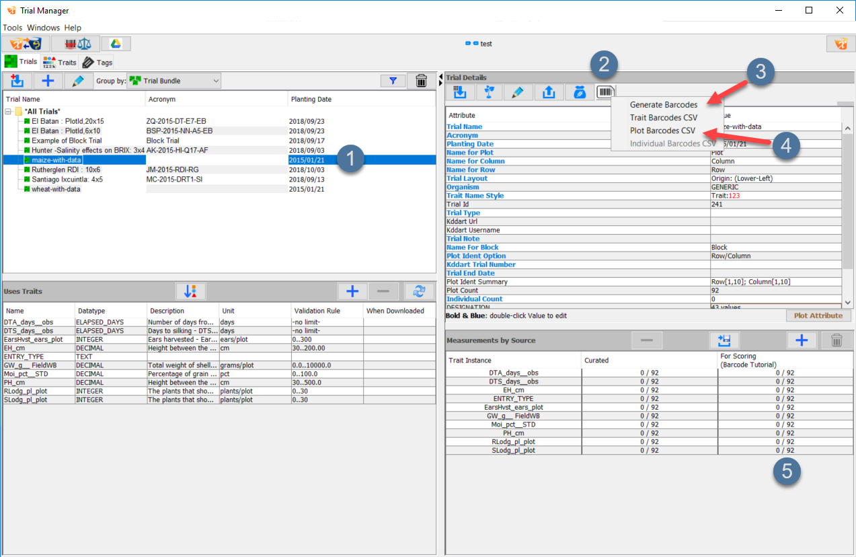The image size is (856, 557).
Task: Click the Organism attribute link
Action: tap(463, 187)
